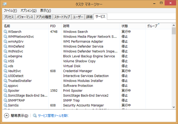
Task: Select the WinDefend service name
Action: coord(16,46)
